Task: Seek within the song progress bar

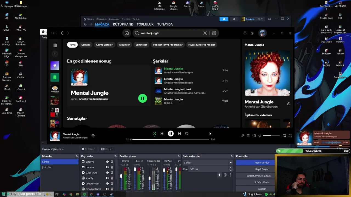Action: pos(171,140)
